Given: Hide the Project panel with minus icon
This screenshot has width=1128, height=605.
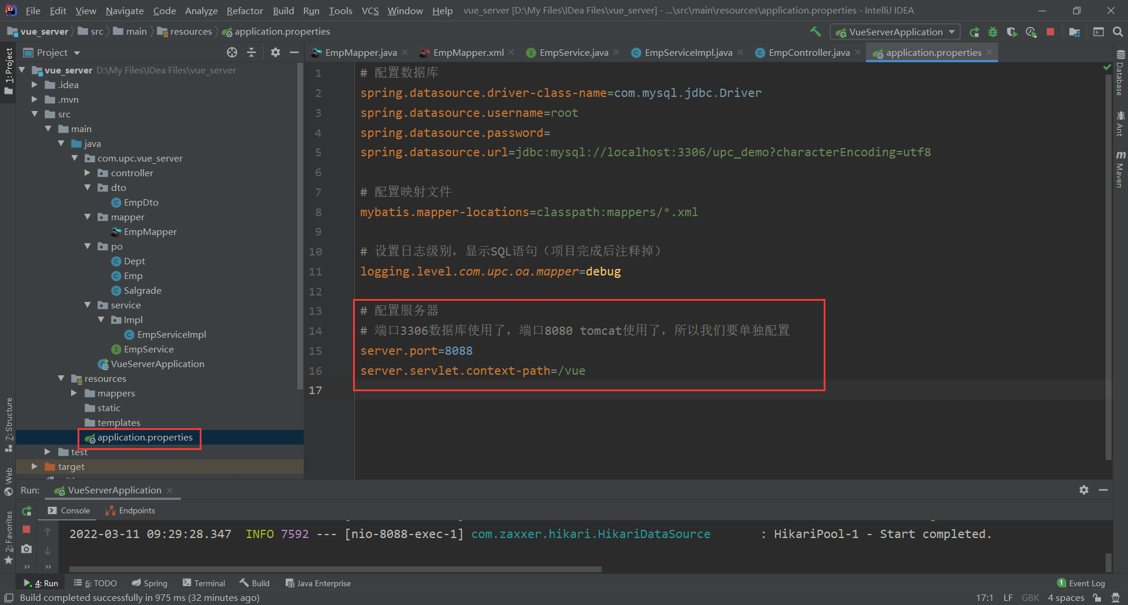Looking at the screenshot, I should click(x=294, y=52).
